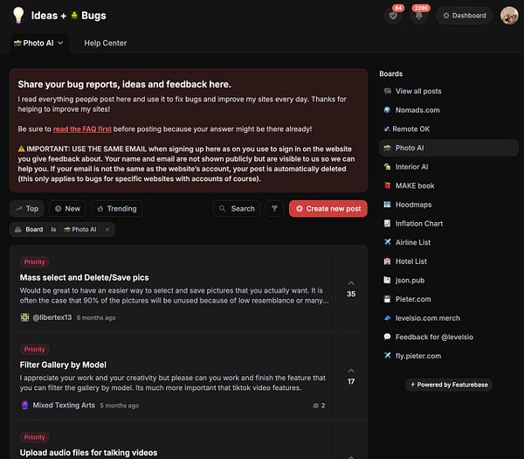Screen dimensions: 524x459
Task: Sort posts by New
Action: pos(67,209)
